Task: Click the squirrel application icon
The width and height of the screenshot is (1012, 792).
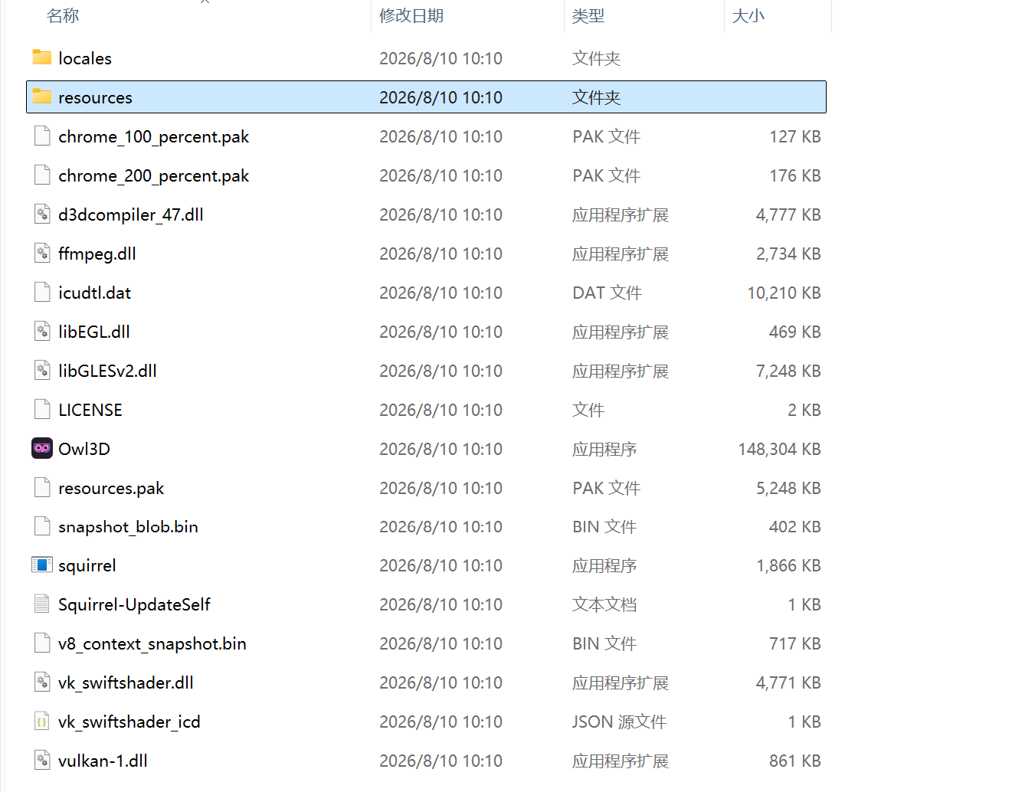Action: (x=42, y=565)
